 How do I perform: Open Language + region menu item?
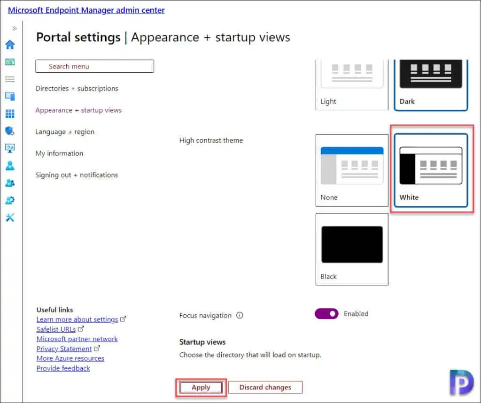[65, 132]
